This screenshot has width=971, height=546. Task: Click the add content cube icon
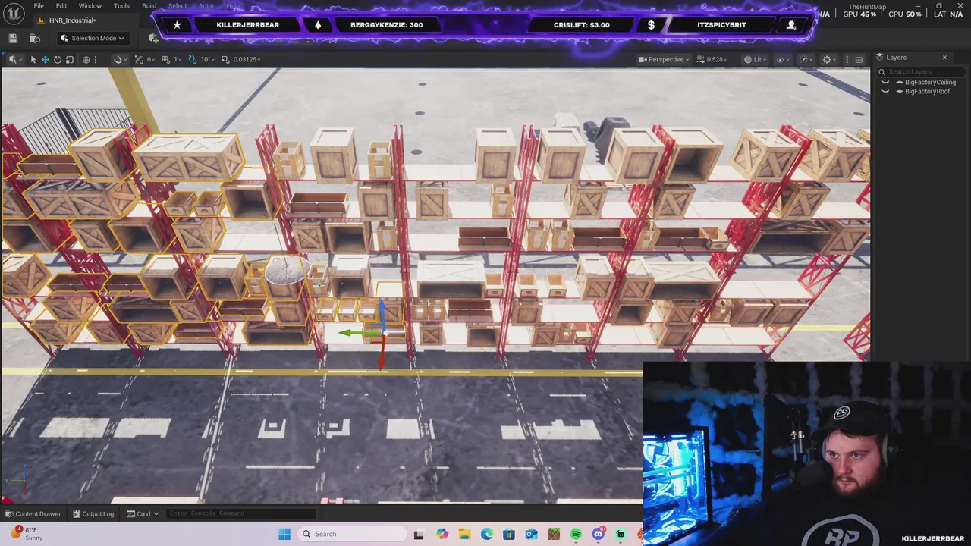(154, 38)
